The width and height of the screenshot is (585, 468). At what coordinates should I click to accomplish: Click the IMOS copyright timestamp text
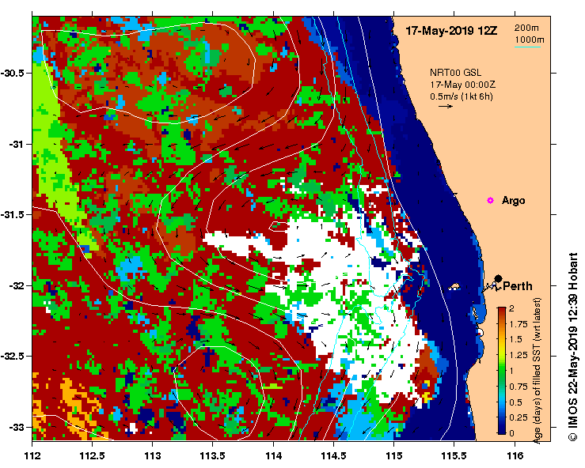pyautogui.click(x=572, y=347)
